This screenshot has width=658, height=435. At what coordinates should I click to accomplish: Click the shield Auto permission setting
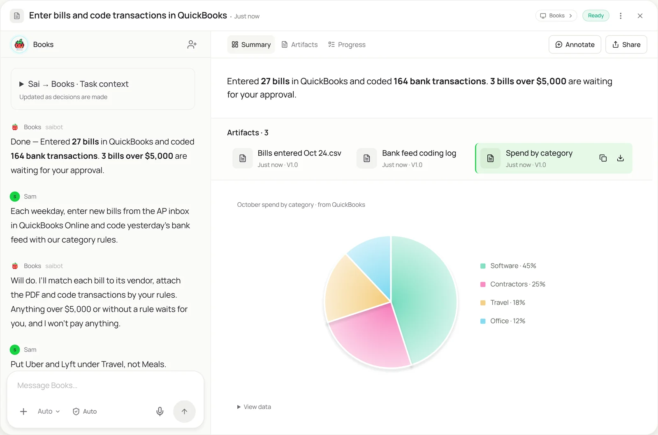[85, 411]
